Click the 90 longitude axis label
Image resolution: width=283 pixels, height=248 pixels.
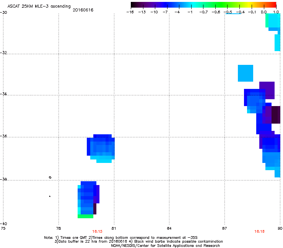[x=280, y=229]
